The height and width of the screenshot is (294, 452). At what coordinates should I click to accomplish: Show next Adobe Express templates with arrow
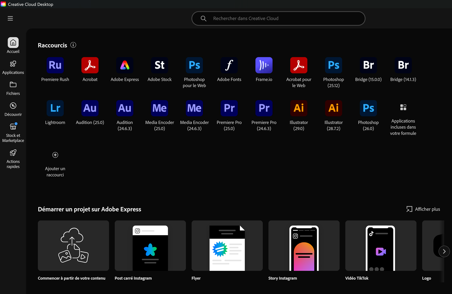coord(444,251)
